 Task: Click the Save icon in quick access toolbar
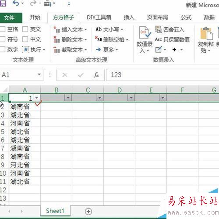click(3, 4)
